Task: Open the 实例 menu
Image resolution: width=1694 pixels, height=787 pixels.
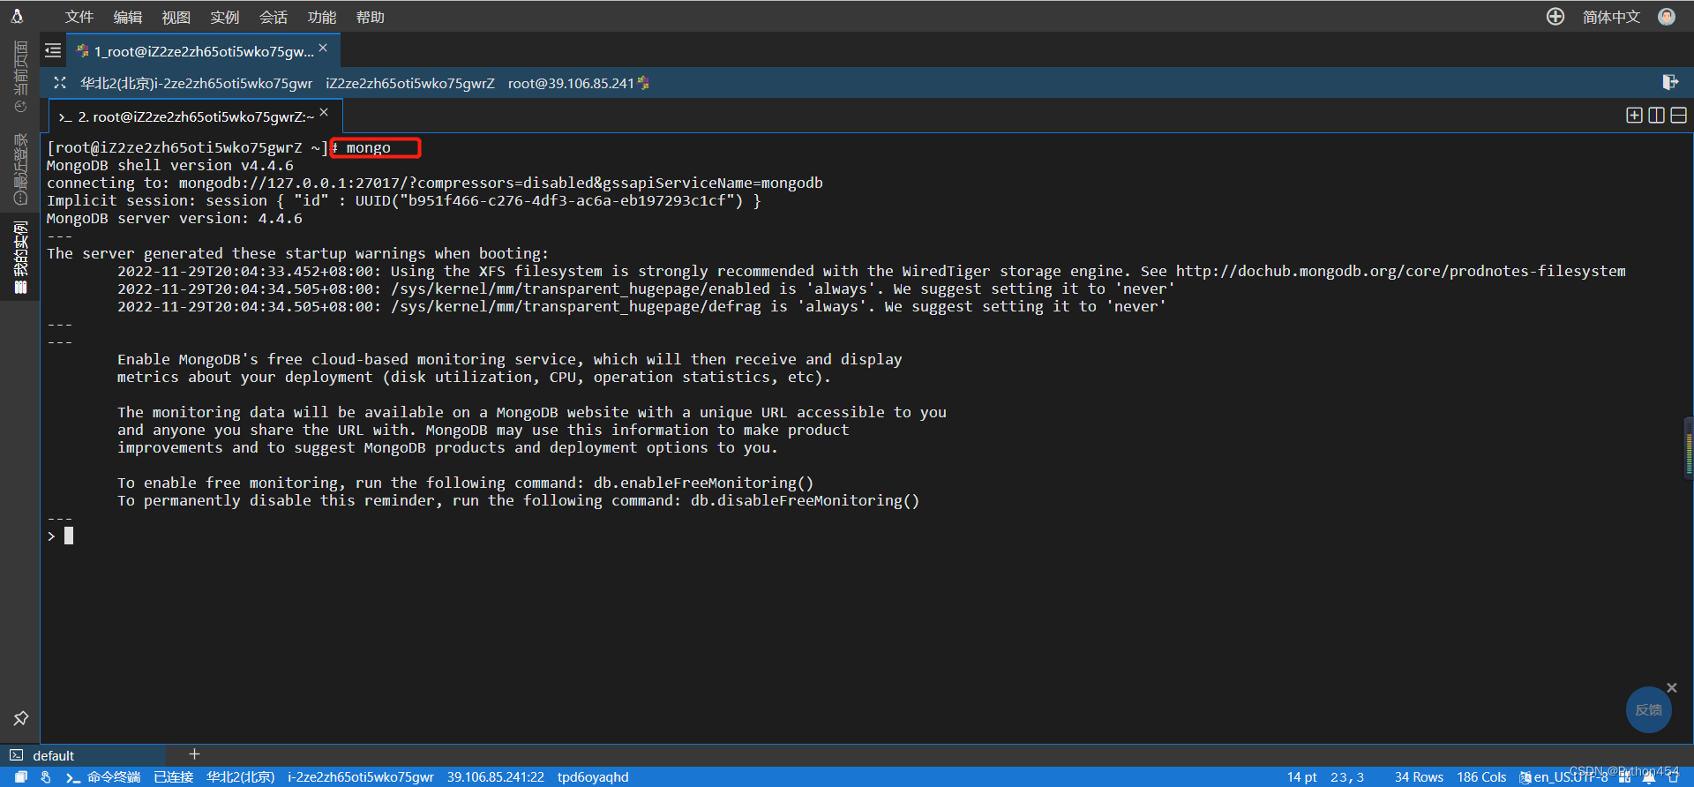Action: click(x=224, y=17)
